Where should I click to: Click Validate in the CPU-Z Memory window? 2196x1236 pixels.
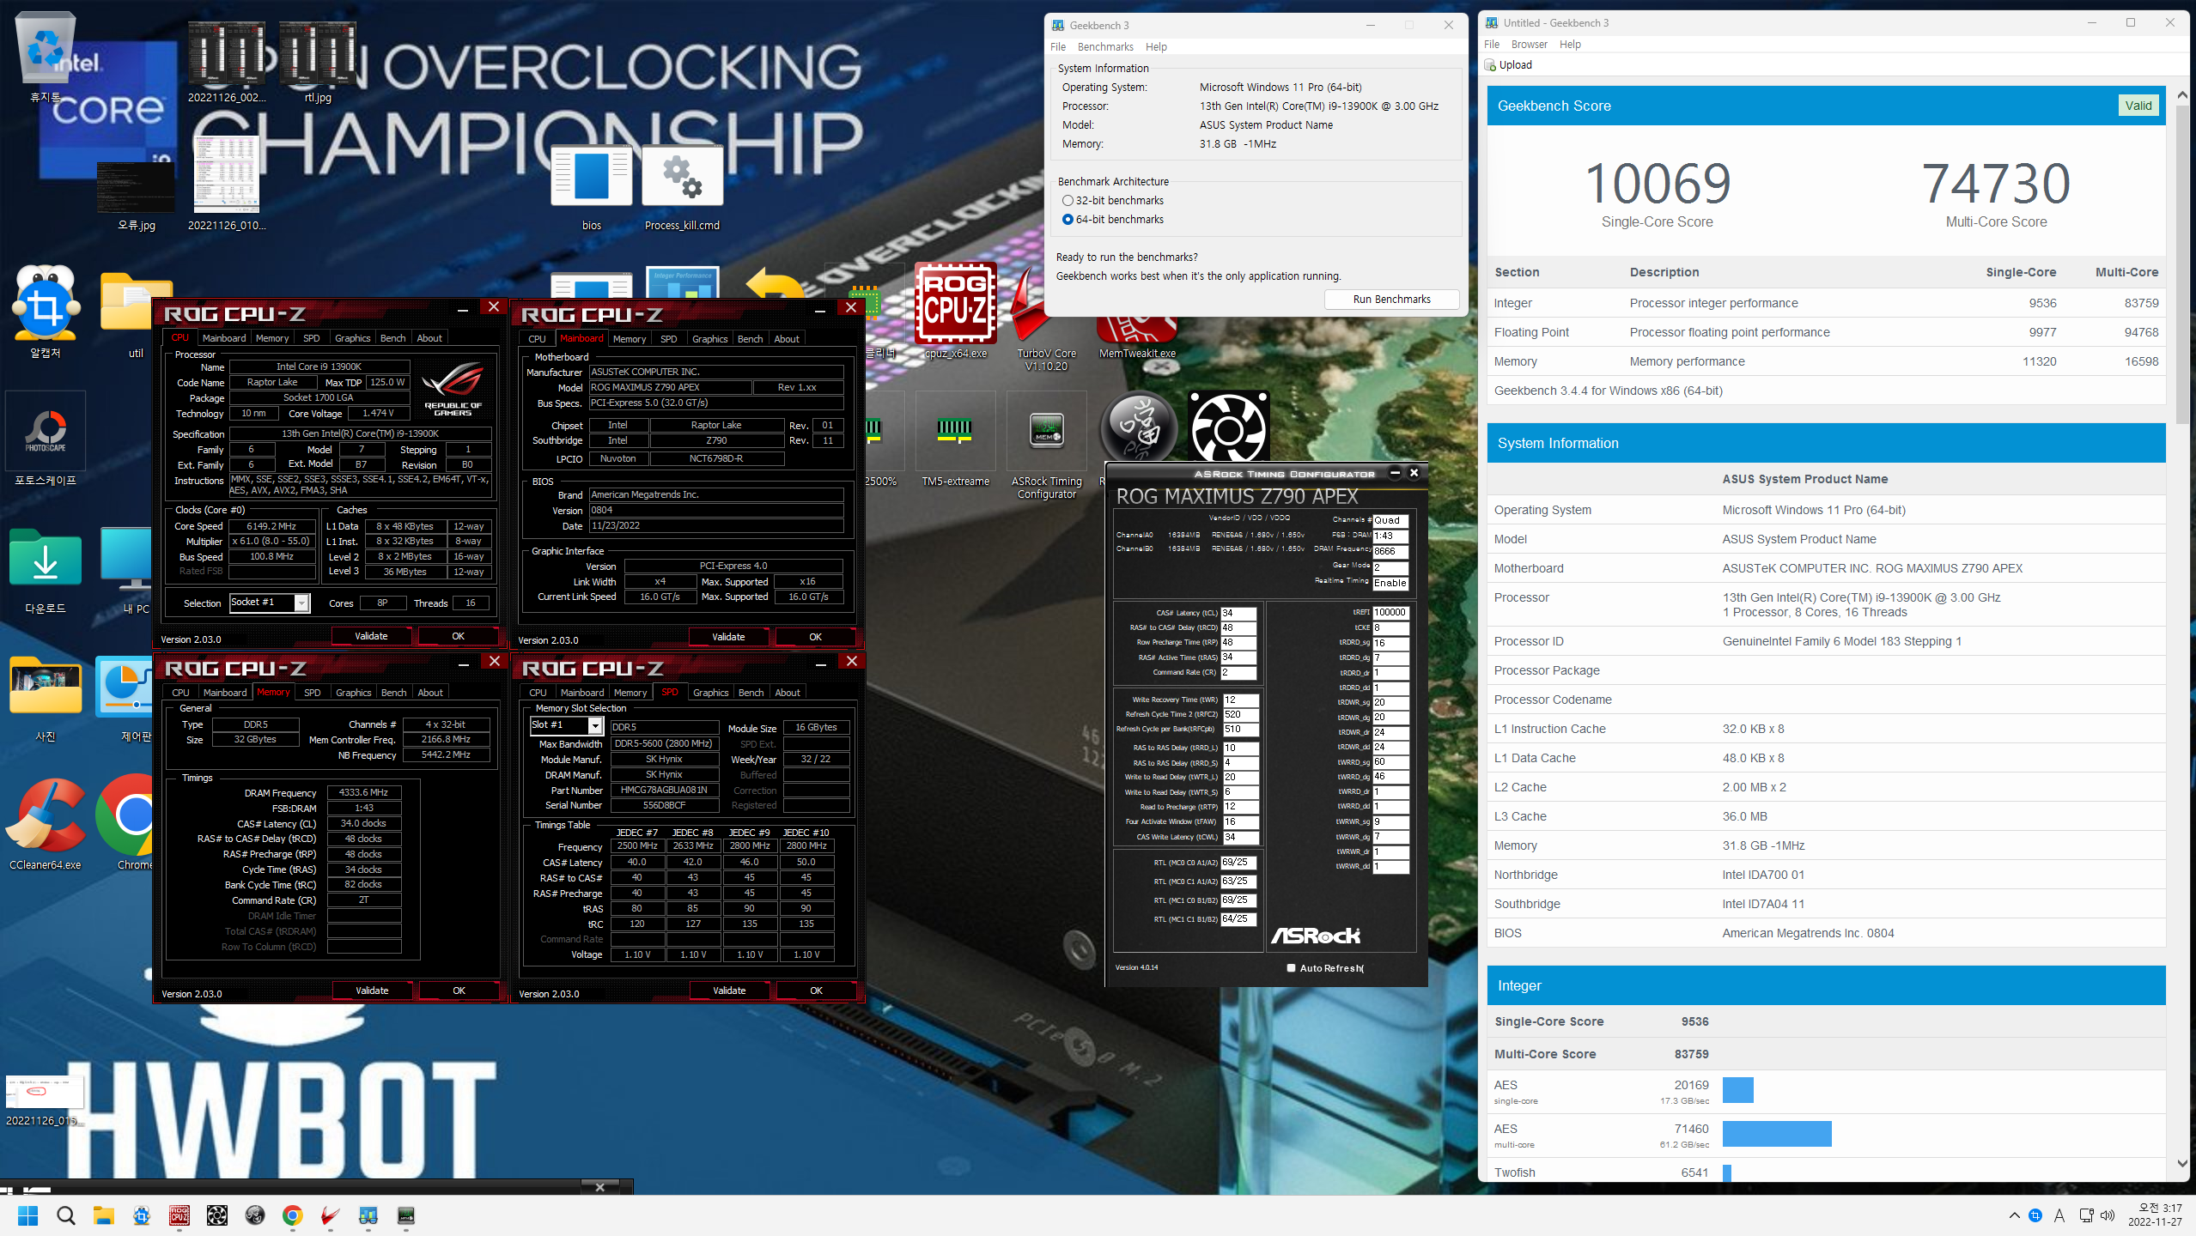tap(372, 991)
